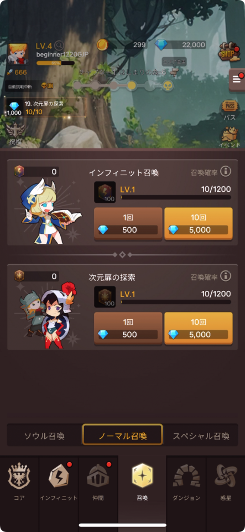Click the magnifier next to LV.4
The image size is (245, 532).
(59, 45)
